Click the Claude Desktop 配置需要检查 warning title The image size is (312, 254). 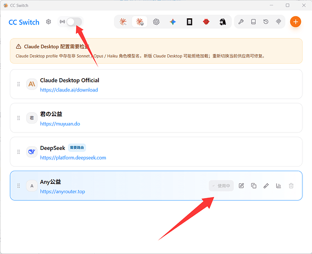(56, 47)
